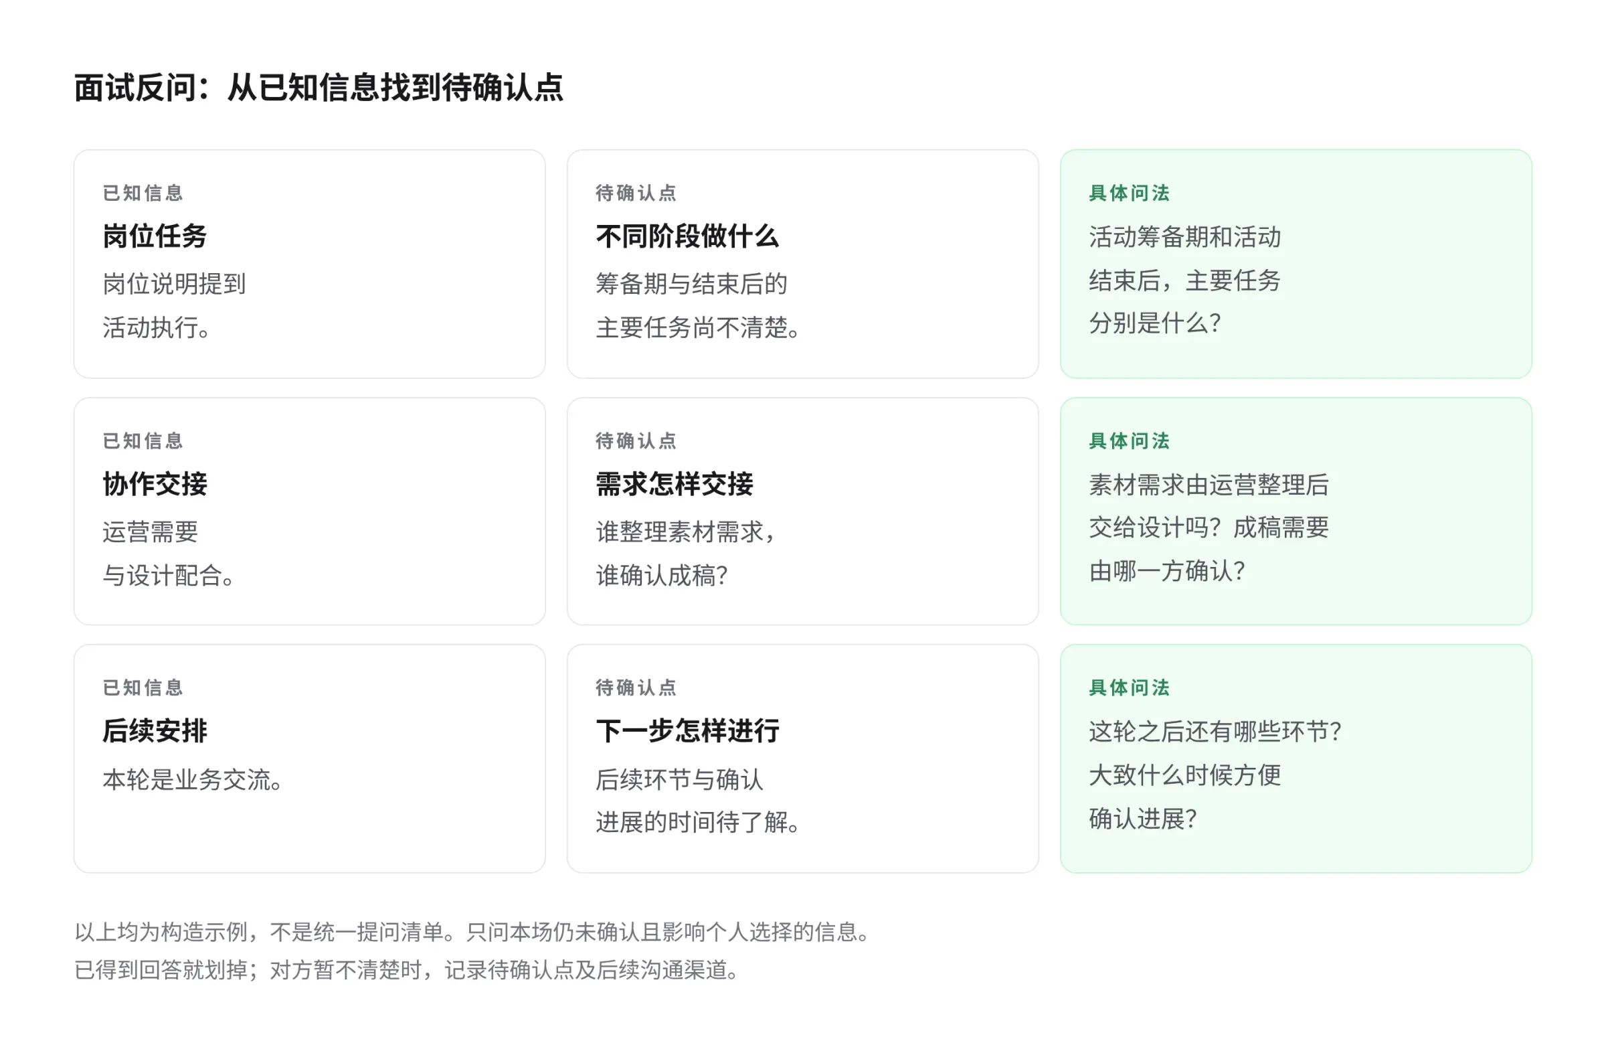Click the 具体问法 label above 活动筹备期和活动
Viewport: 1606px width, 1049px height.
[x=1129, y=193]
